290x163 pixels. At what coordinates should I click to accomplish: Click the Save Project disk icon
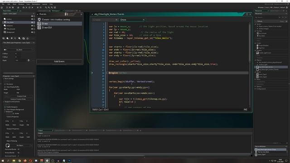[13, 8]
